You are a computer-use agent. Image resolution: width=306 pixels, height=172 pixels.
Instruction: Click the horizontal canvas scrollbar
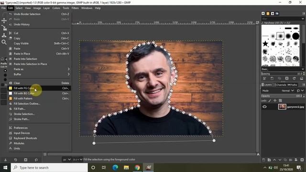(152, 154)
